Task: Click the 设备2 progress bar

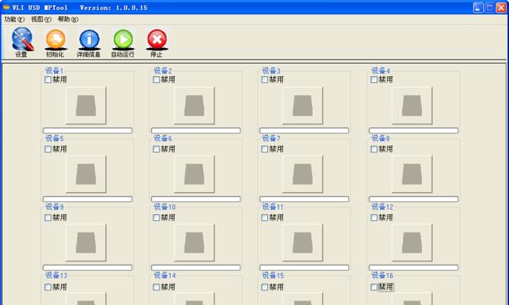Action: pyautogui.click(x=196, y=130)
